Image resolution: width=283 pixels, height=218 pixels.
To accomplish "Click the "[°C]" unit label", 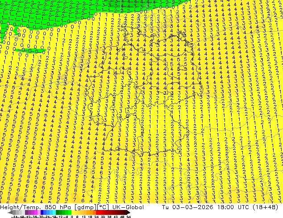I will [103, 207].
